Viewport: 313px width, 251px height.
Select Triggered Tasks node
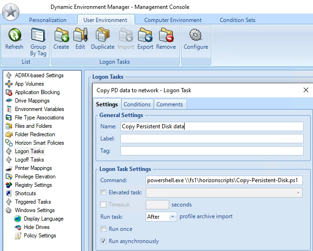coord(33,202)
